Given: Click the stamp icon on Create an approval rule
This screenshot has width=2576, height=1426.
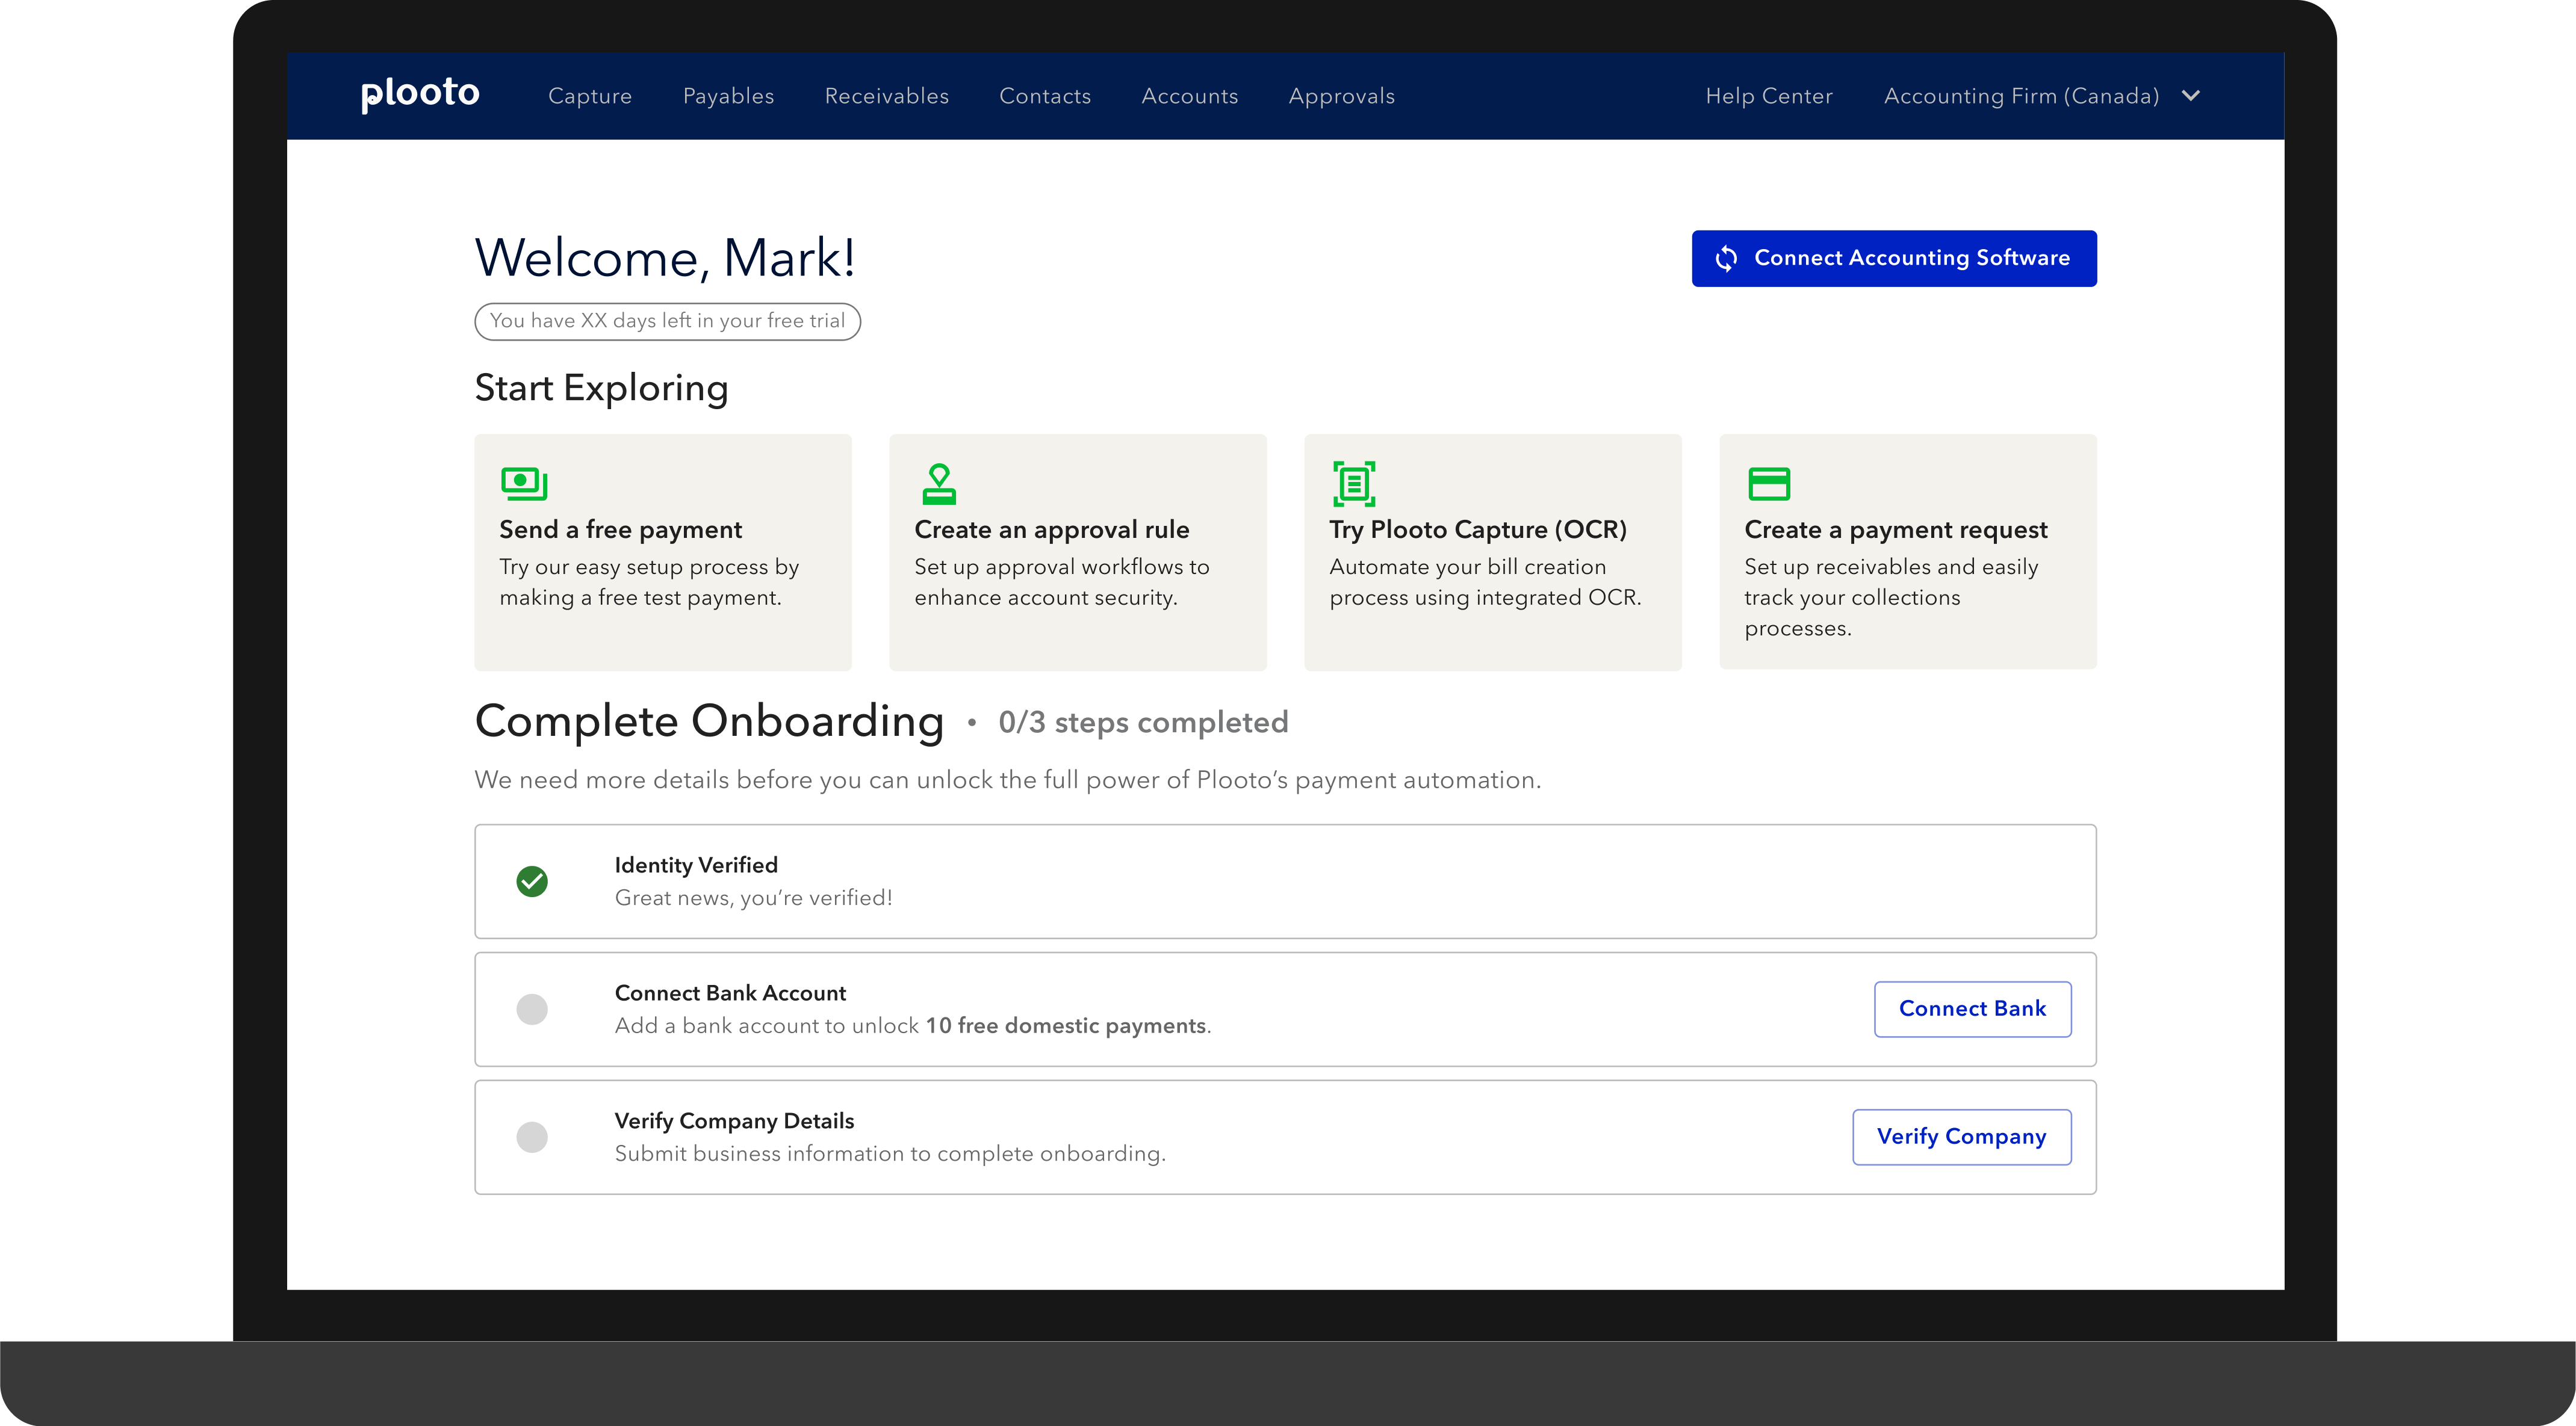Looking at the screenshot, I should pyautogui.click(x=938, y=484).
